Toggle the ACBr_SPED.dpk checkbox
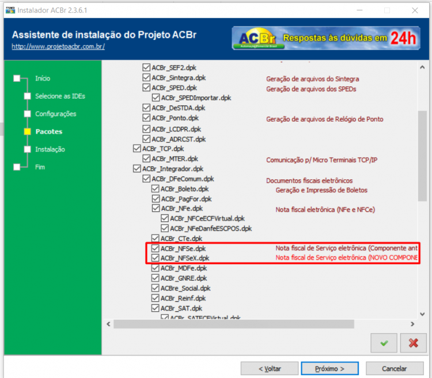The height and width of the screenshot is (378, 432). 146,88
